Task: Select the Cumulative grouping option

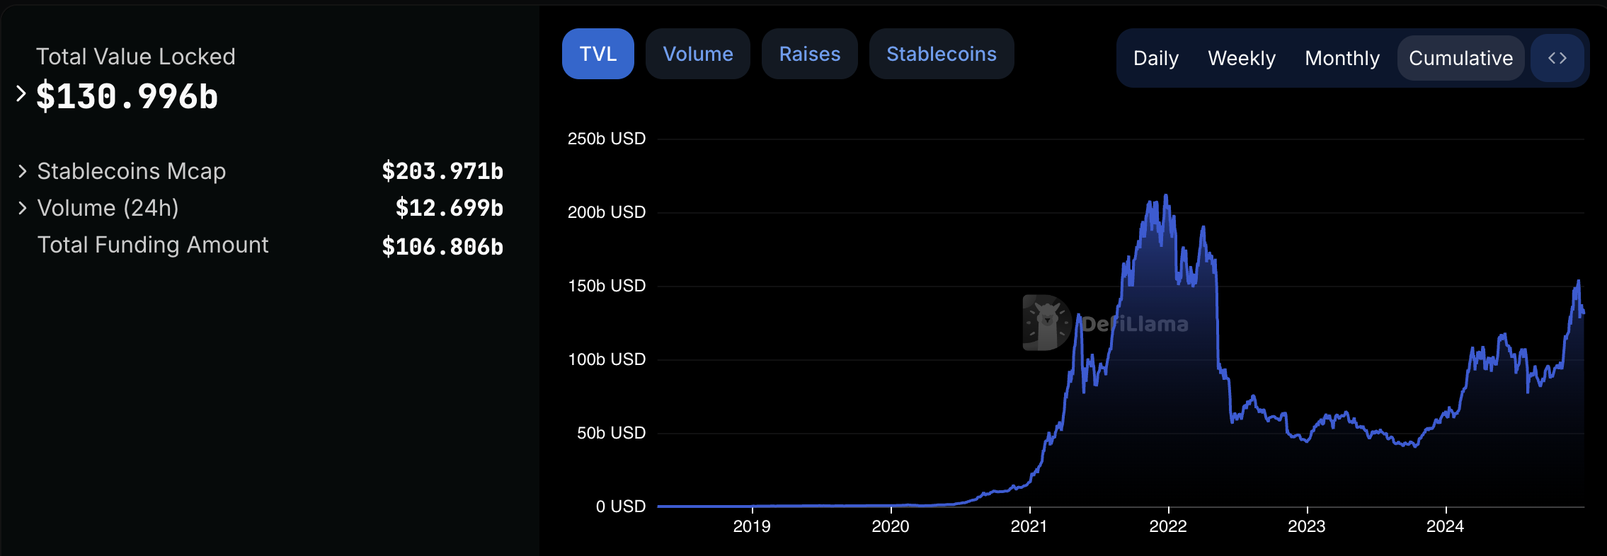Action: [1460, 58]
